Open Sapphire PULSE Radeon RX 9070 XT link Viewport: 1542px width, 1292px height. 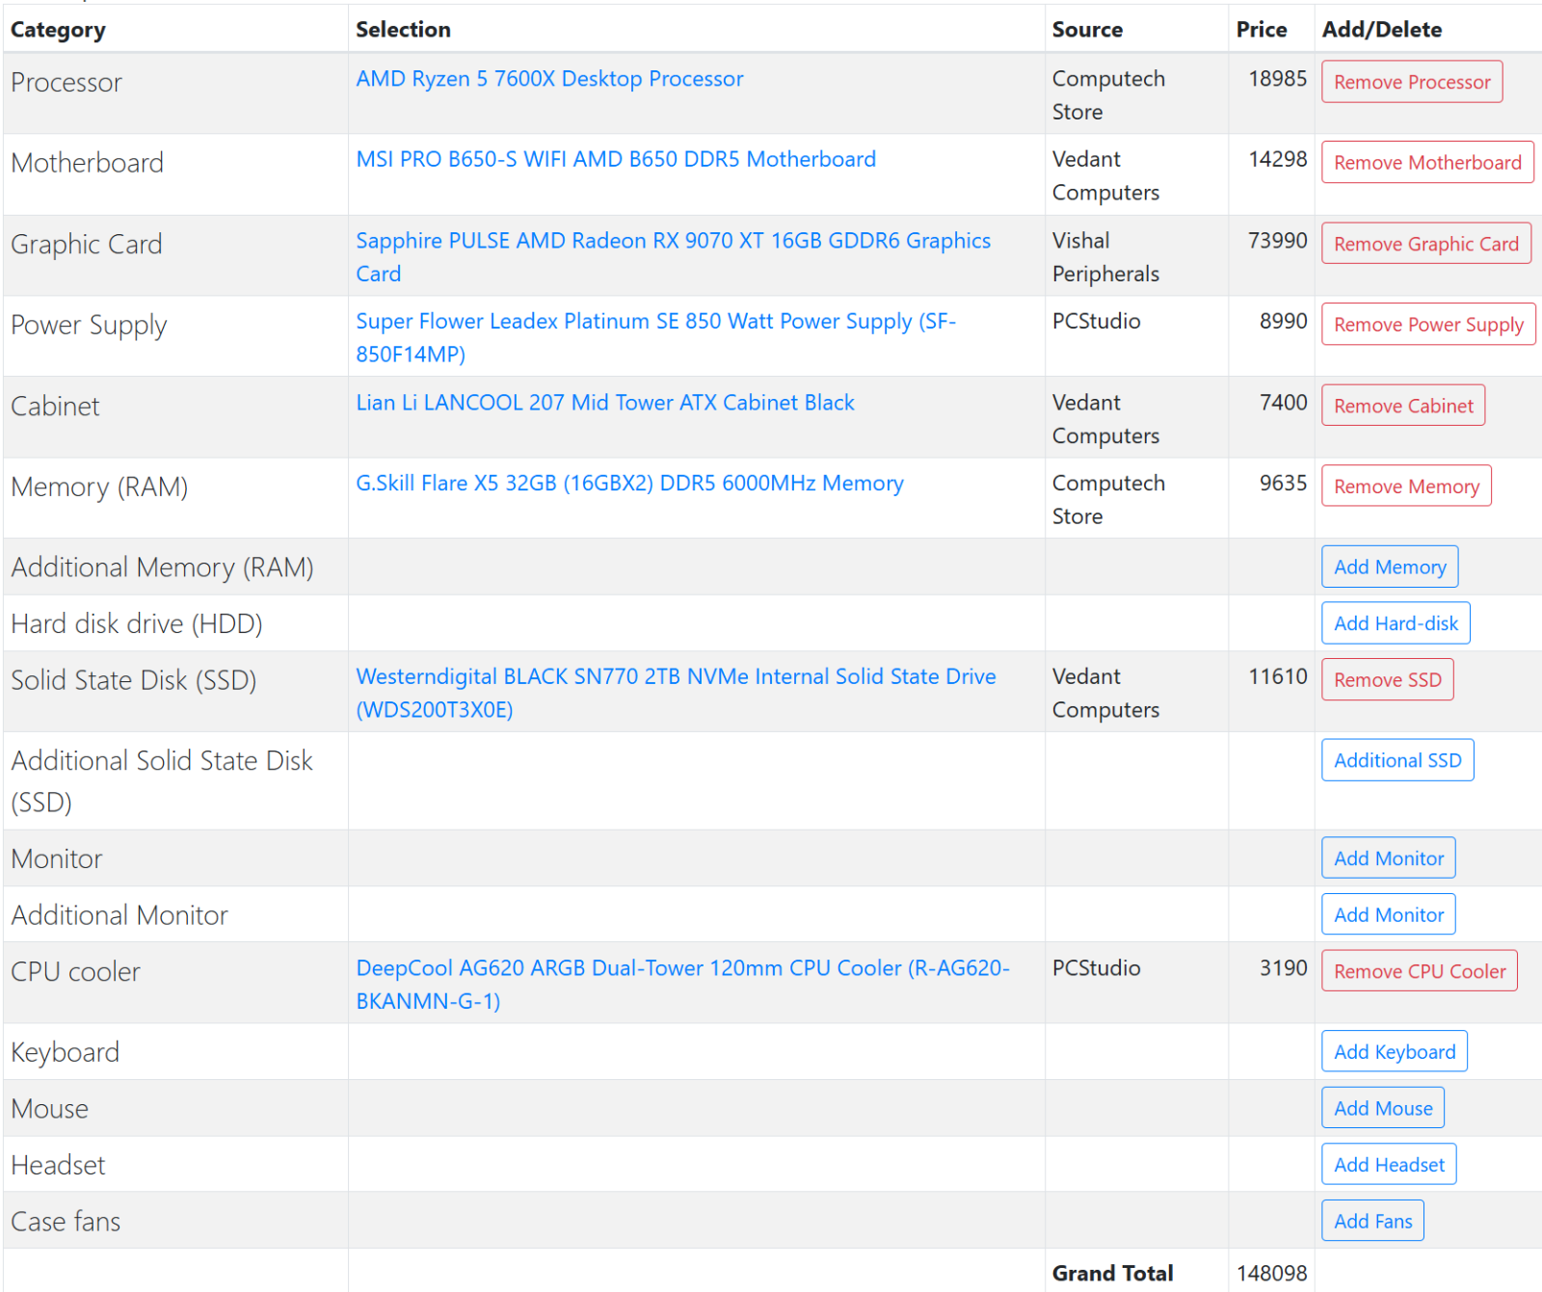pos(673,241)
